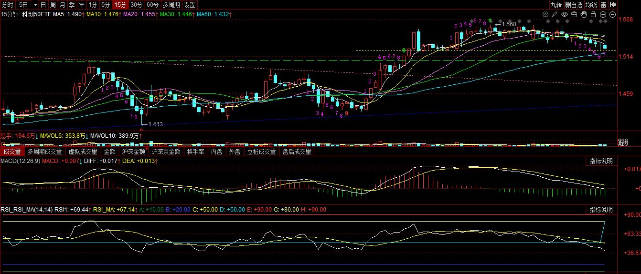641x274 pixels.
Task: Select the 换手率 indicator tab
Action: [195, 152]
